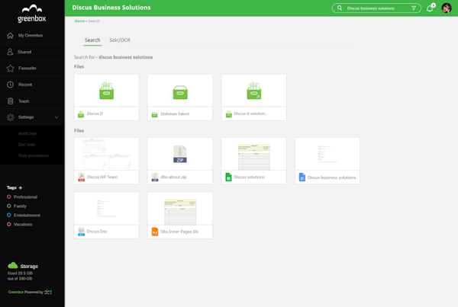This screenshot has height=307, width=458.
Task: Open notifications bell icon
Action: pos(430,8)
